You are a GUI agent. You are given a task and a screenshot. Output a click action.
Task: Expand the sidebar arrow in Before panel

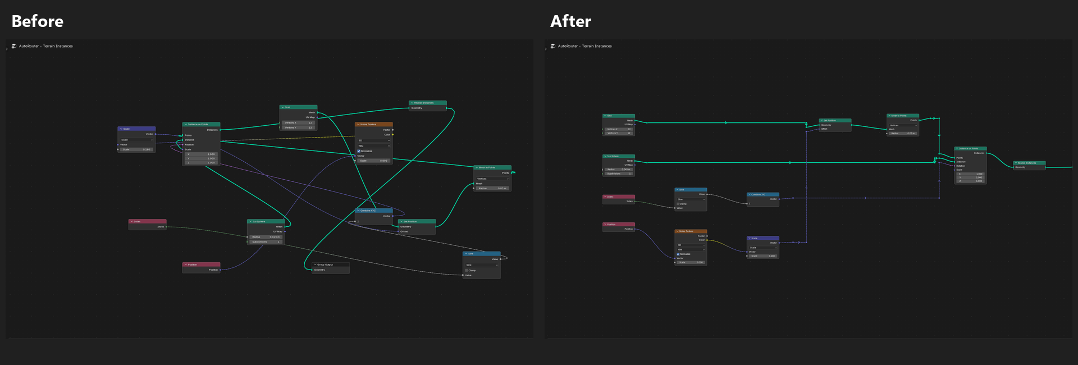[7, 49]
